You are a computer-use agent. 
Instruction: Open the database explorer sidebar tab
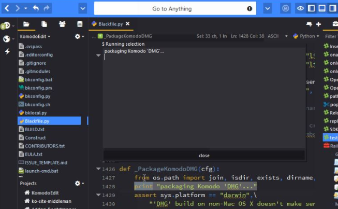(79, 24)
